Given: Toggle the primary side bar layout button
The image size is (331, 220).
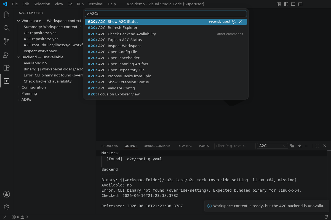Looking at the screenshot, I should [286, 4].
